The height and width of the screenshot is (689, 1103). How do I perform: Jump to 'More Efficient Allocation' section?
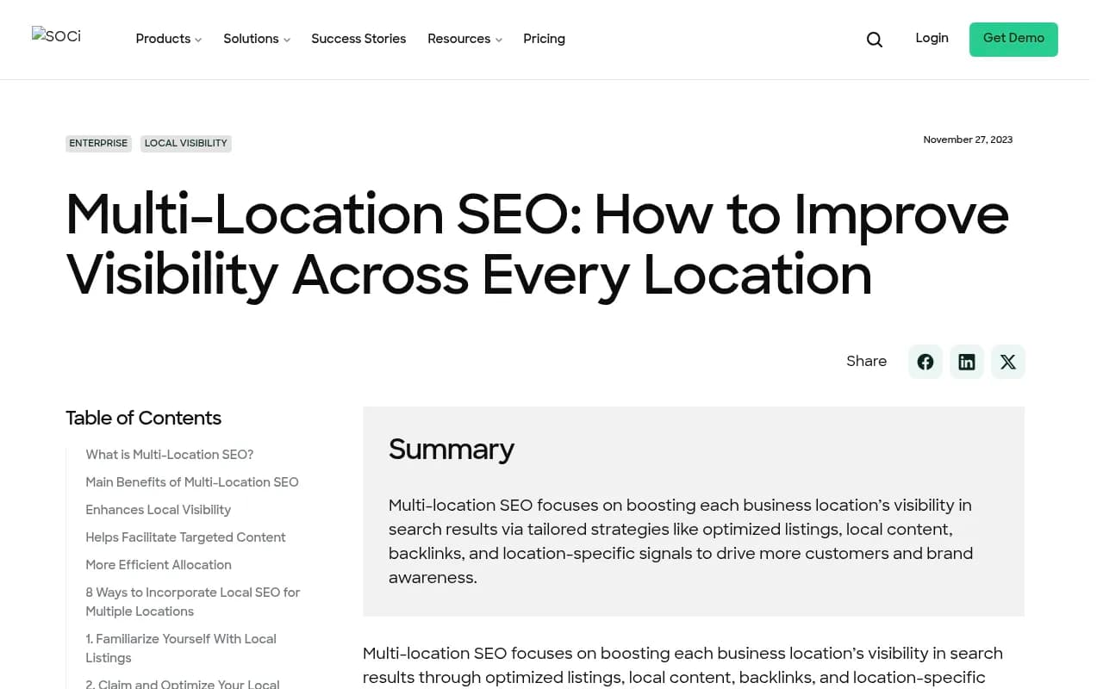tap(159, 565)
